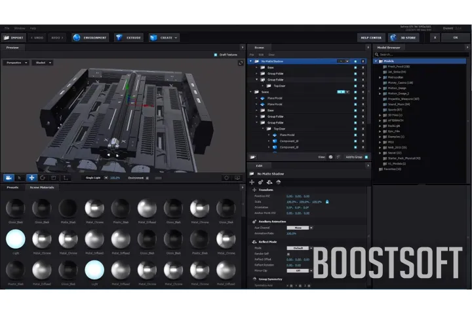Click the light intensity 100.0% value
472x314 pixels.
coord(115,178)
